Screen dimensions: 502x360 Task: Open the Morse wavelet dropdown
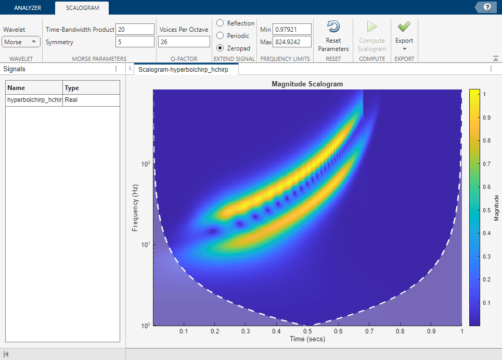[x=21, y=42]
